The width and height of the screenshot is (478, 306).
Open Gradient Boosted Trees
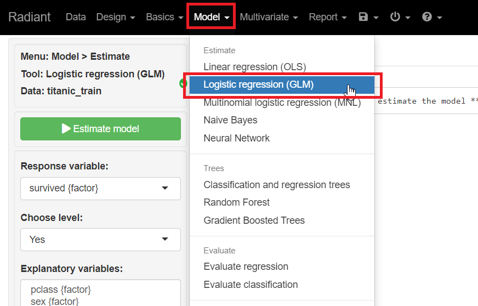[x=254, y=220]
